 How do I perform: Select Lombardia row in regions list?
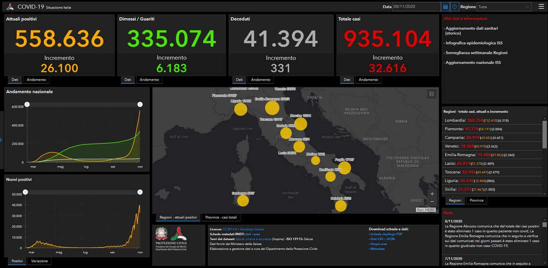492,120
